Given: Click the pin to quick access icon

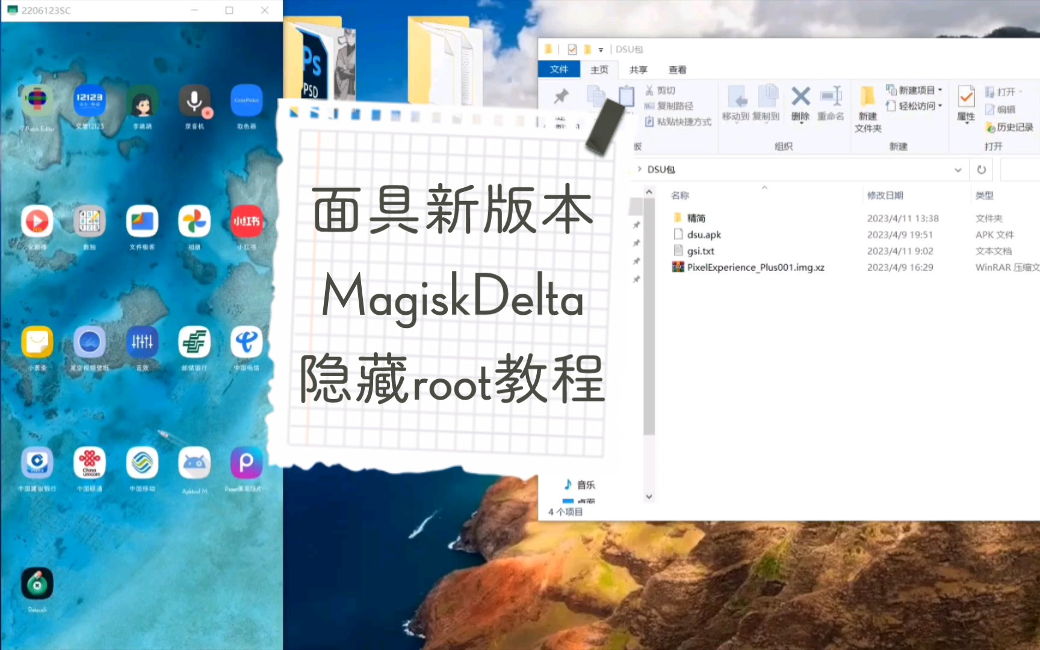Looking at the screenshot, I should [x=561, y=96].
